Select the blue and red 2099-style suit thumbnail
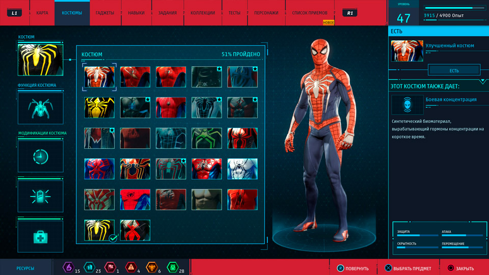 pos(99,169)
